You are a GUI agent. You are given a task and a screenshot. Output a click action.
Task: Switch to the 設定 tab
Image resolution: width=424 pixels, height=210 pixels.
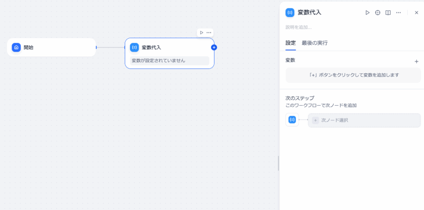click(x=291, y=43)
